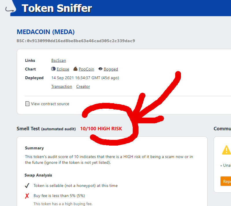Click the PooCoin poop icon
The width and height of the screenshot is (231, 206).
[75, 69]
